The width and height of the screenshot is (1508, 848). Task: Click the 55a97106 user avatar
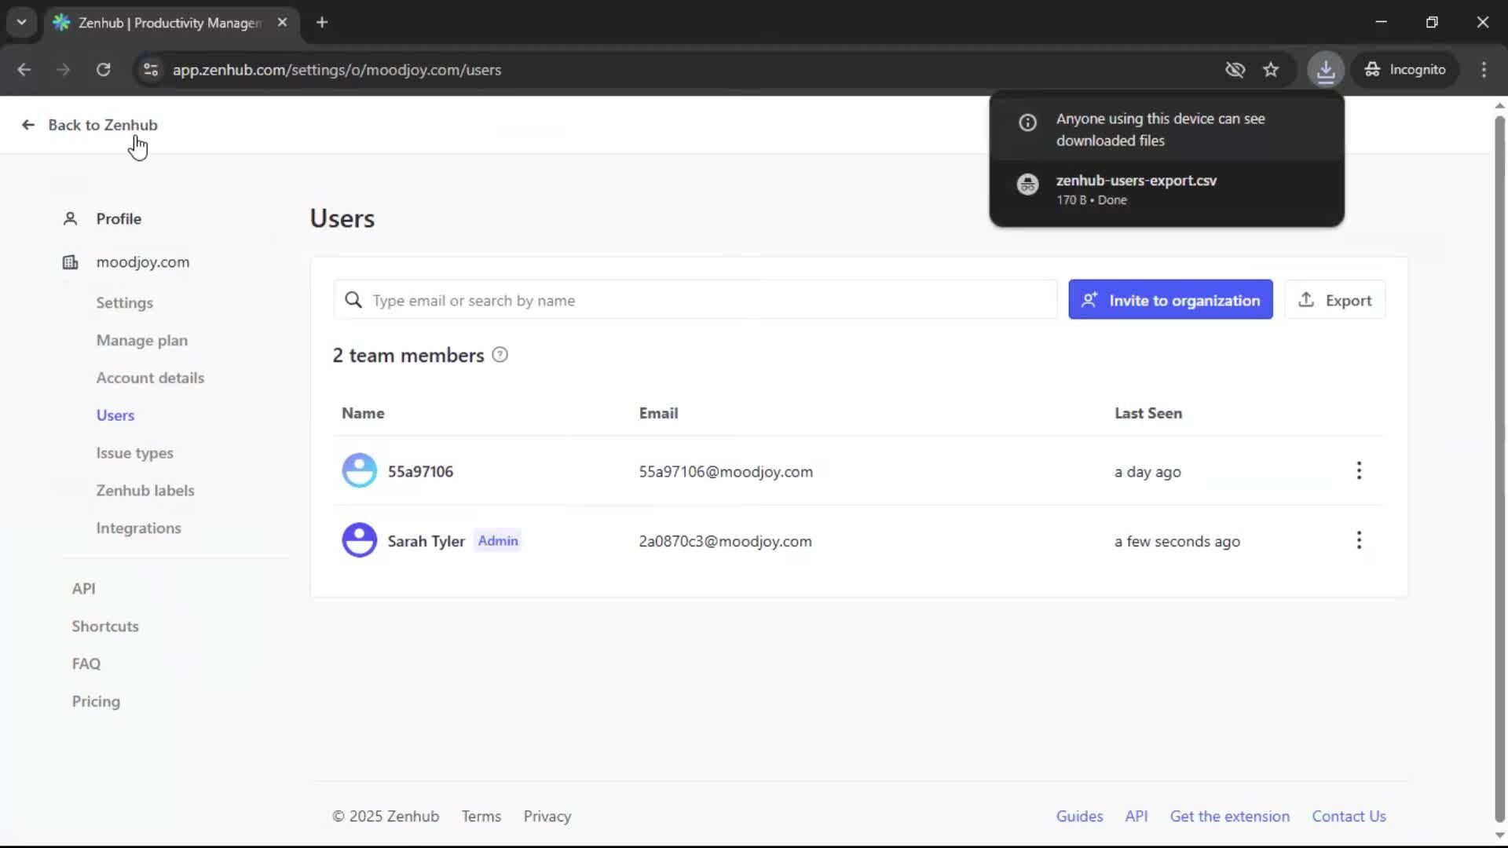coord(359,471)
